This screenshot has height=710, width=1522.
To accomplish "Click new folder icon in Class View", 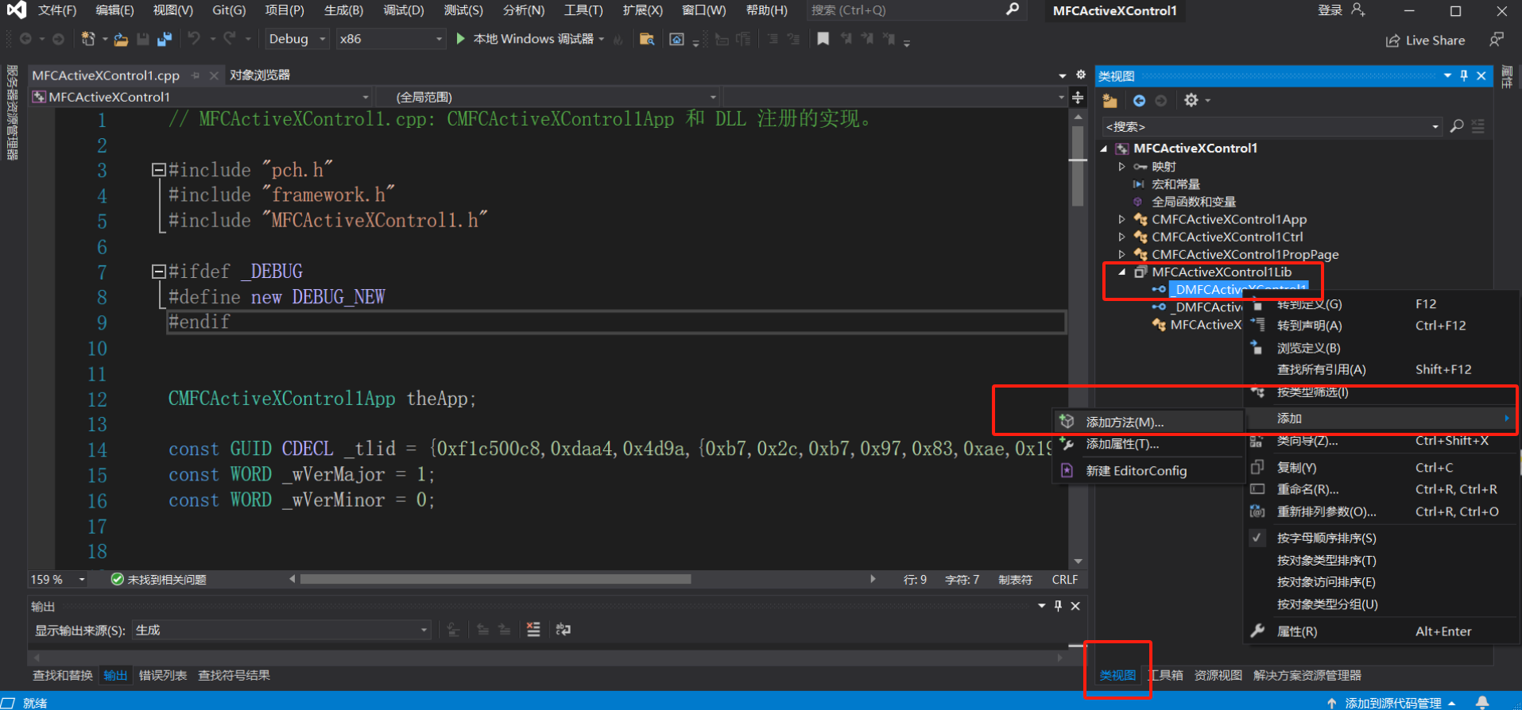I will (x=1110, y=101).
